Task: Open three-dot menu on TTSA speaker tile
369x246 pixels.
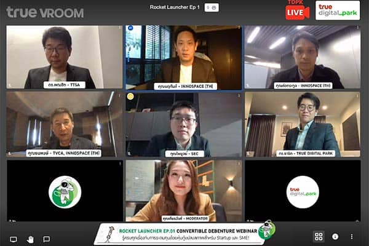Action: click(119, 28)
